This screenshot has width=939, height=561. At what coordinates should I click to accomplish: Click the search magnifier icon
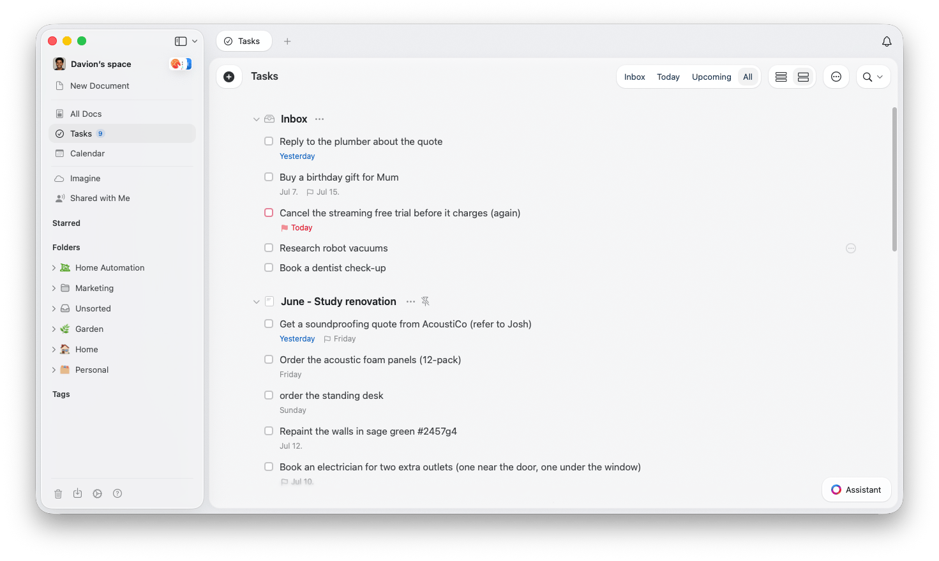pyautogui.click(x=867, y=77)
